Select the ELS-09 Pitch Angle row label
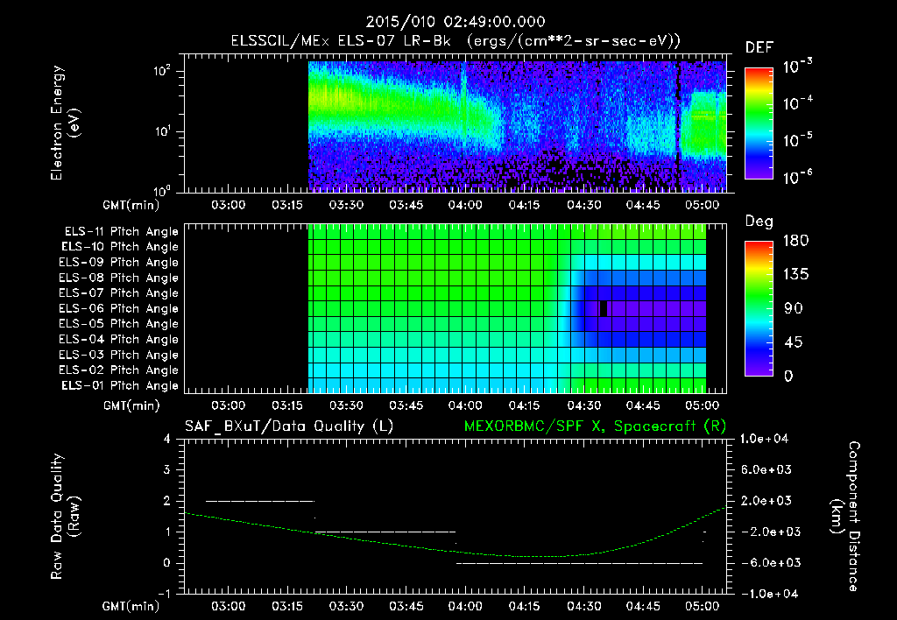 (119, 263)
